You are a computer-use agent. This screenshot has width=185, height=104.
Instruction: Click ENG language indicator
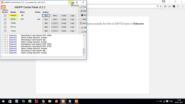(x=171, y=101)
